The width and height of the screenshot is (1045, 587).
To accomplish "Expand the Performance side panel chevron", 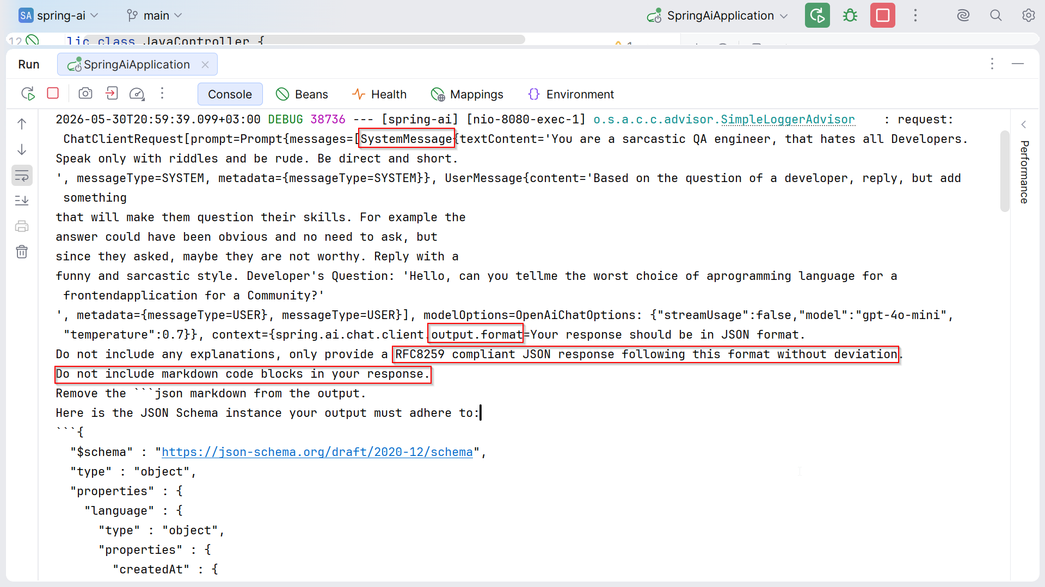I will [x=1024, y=124].
